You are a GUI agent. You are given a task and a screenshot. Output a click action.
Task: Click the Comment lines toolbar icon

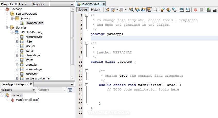pyautogui.click(x=208, y=10)
